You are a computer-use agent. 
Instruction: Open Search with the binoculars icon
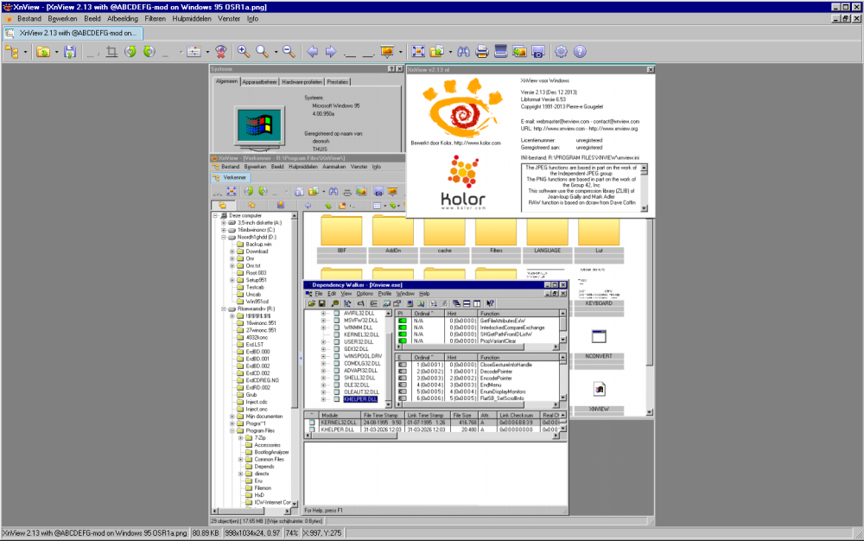point(463,52)
